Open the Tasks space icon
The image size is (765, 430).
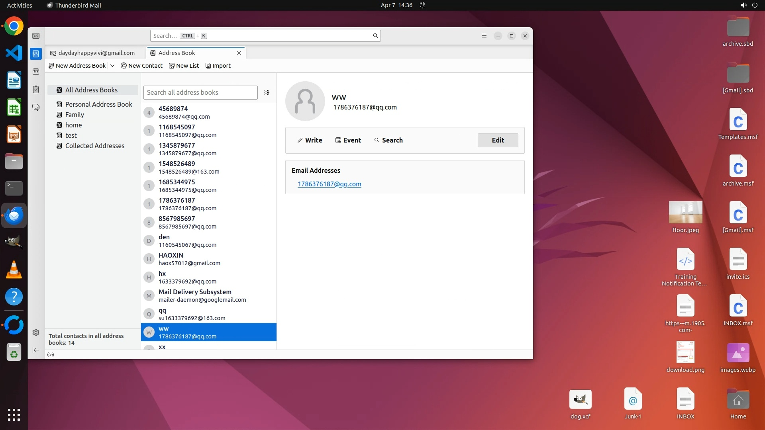(36, 90)
